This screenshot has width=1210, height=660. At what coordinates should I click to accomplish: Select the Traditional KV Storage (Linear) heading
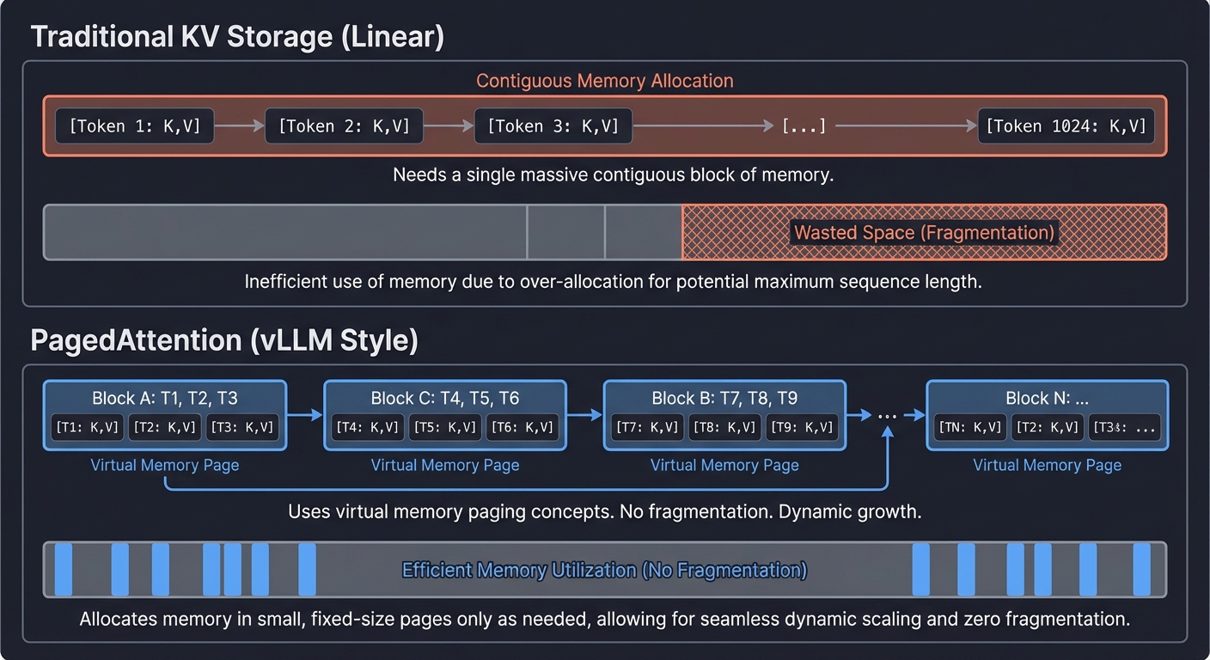pos(237,36)
